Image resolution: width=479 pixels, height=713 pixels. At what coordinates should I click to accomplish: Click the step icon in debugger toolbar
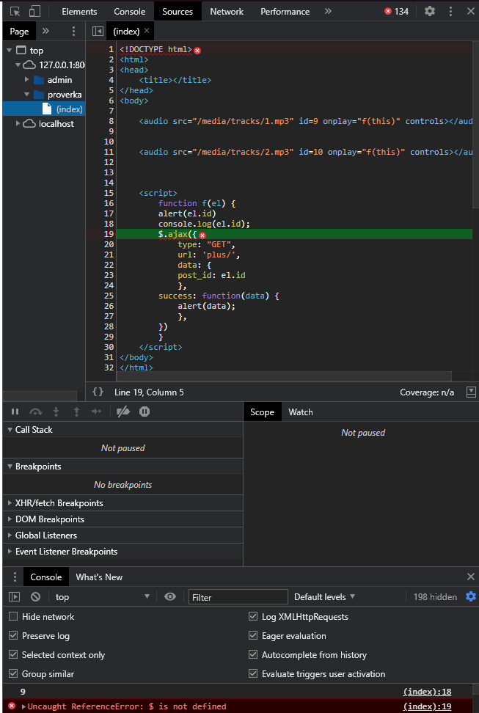[x=96, y=412]
